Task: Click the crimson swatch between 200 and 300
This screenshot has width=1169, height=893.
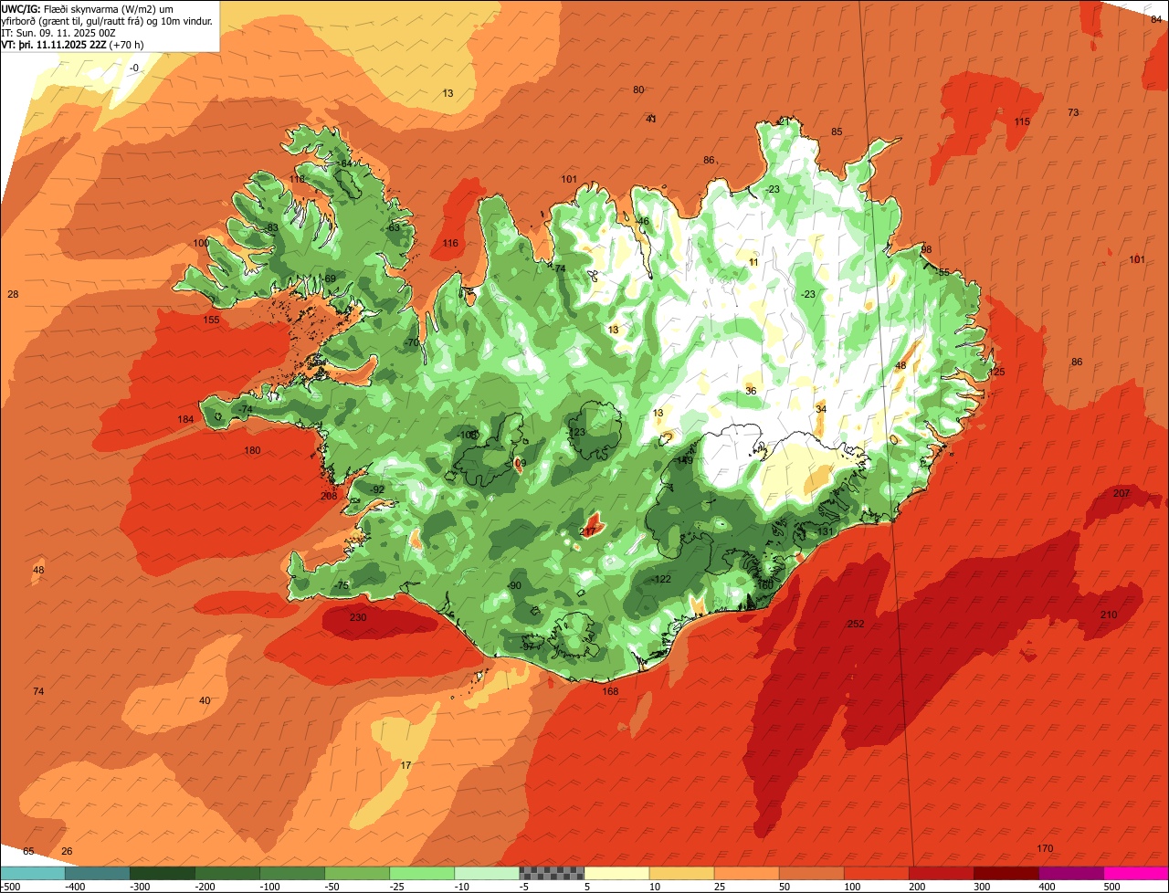Action: click(x=942, y=872)
